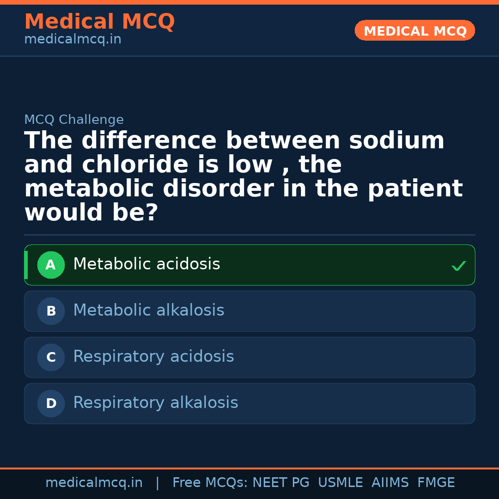Screen dimensions: 499x499
Task: Click the Free MCQs label in the footer
Action: point(210,483)
